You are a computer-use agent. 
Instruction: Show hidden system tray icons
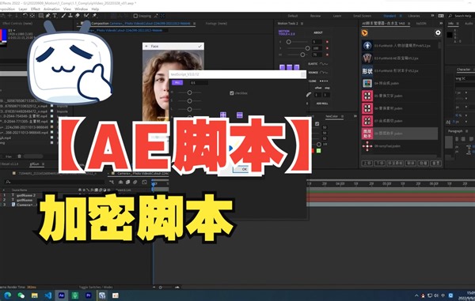(x=416, y=295)
